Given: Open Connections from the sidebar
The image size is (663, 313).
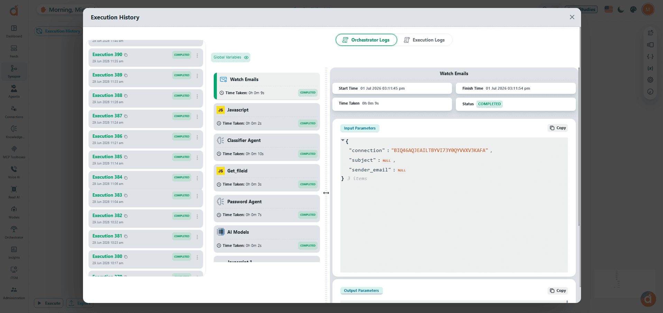Looking at the screenshot, I should coord(14,112).
